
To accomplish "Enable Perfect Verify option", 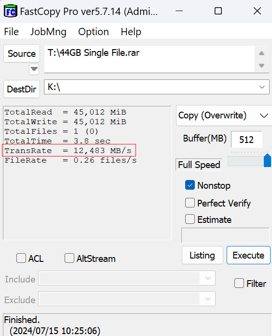I will tap(190, 203).
